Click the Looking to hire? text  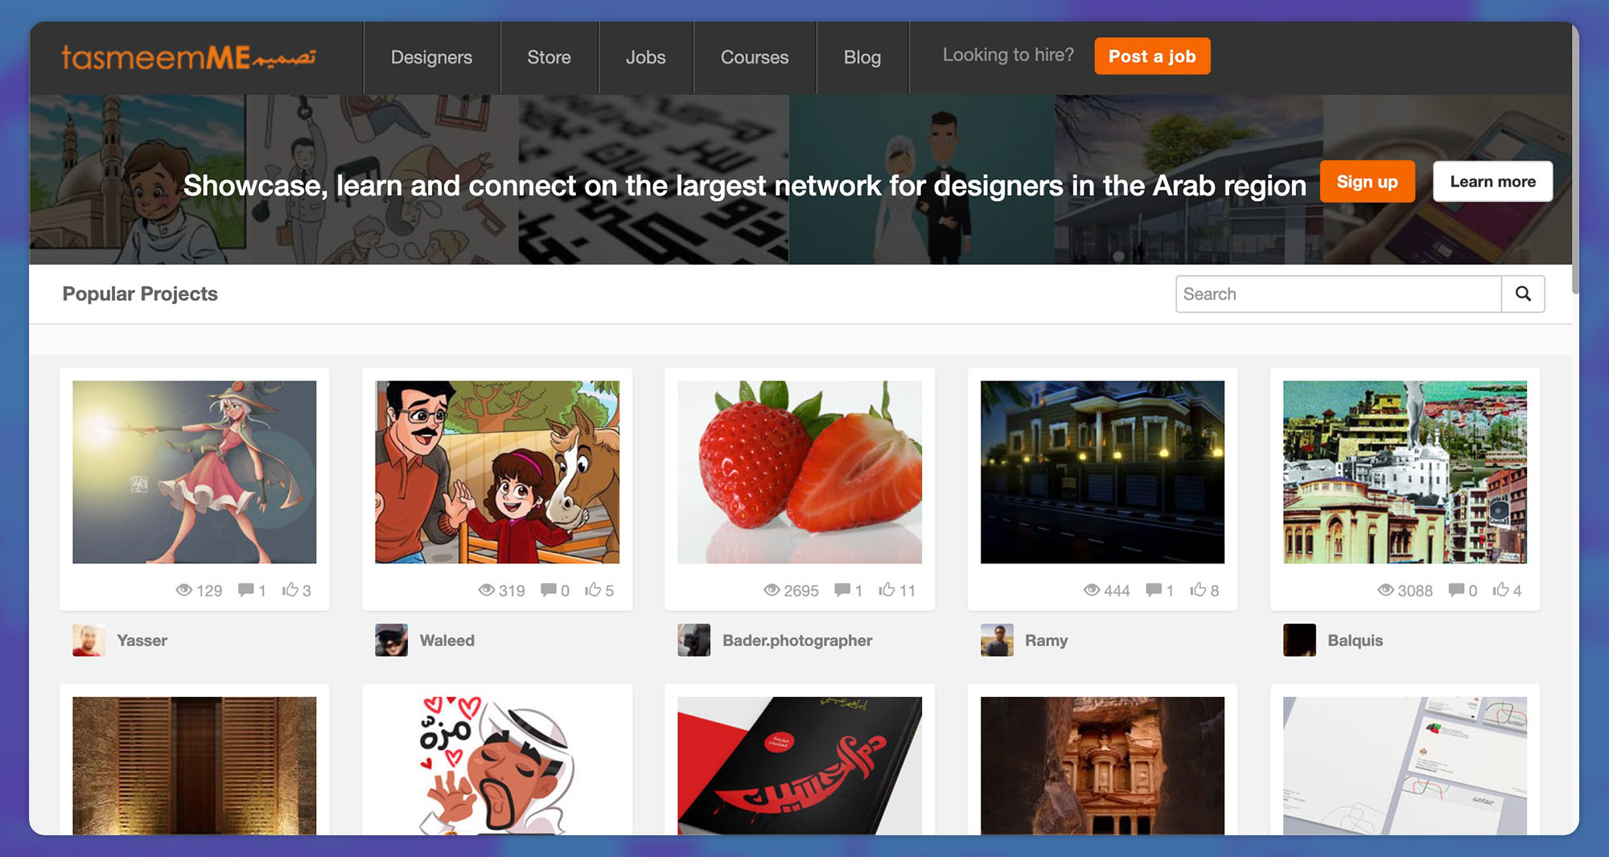[1008, 55]
